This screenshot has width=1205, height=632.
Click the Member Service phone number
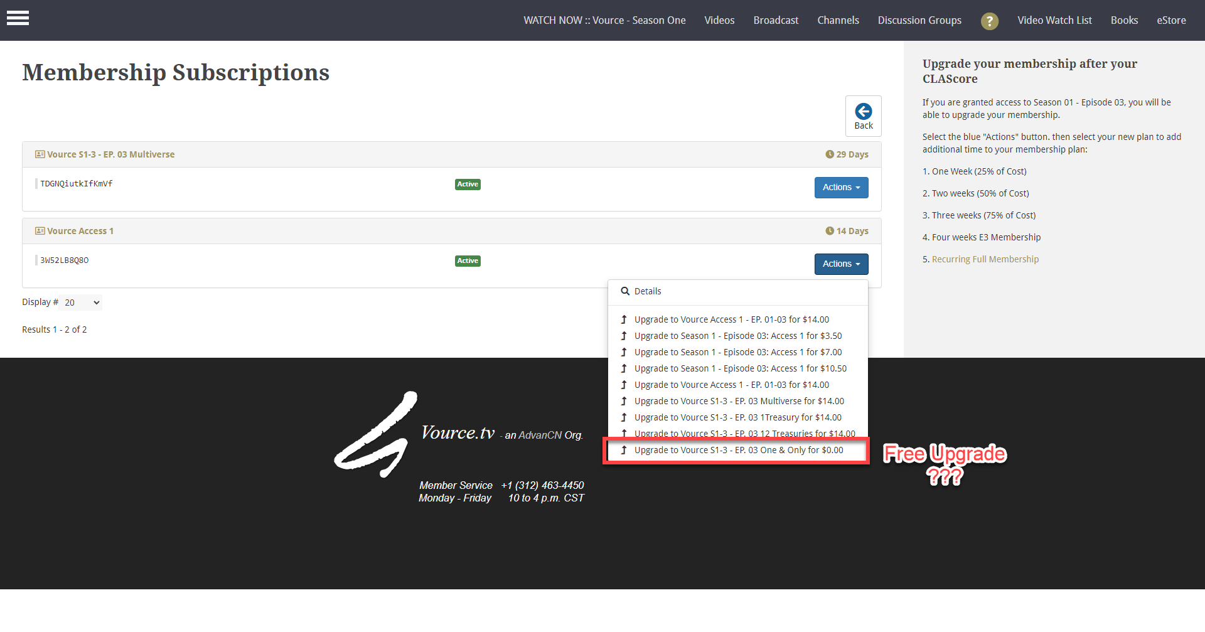point(542,485)
